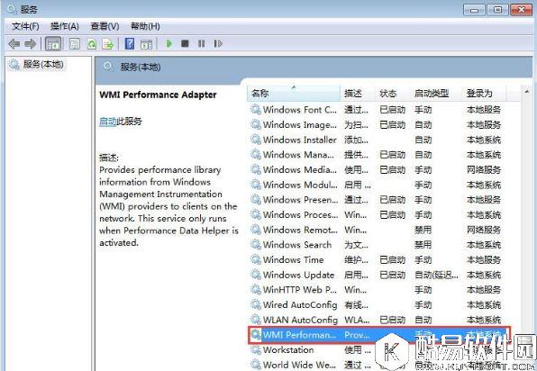537x371 pixels.
Task: Select the Workstation service
Action: point(377,349)
